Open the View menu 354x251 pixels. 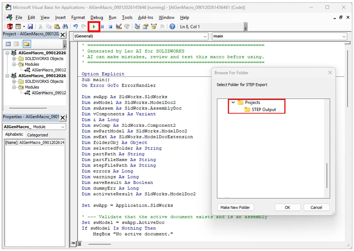[x=45, y=17]
